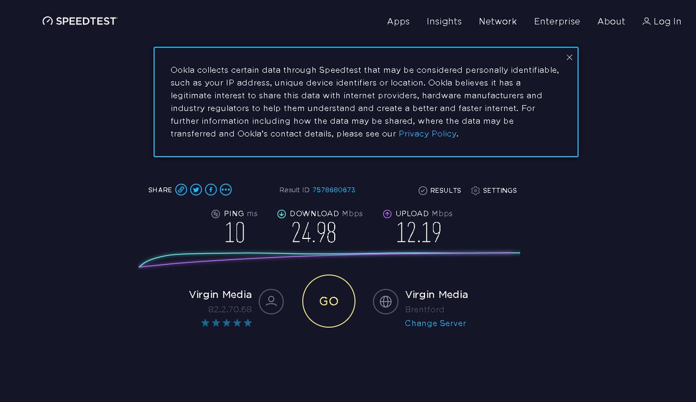The height and width of the screenshot is (402, 696).
Task: Start the test with GO
Action: click(x=329, y=301)
